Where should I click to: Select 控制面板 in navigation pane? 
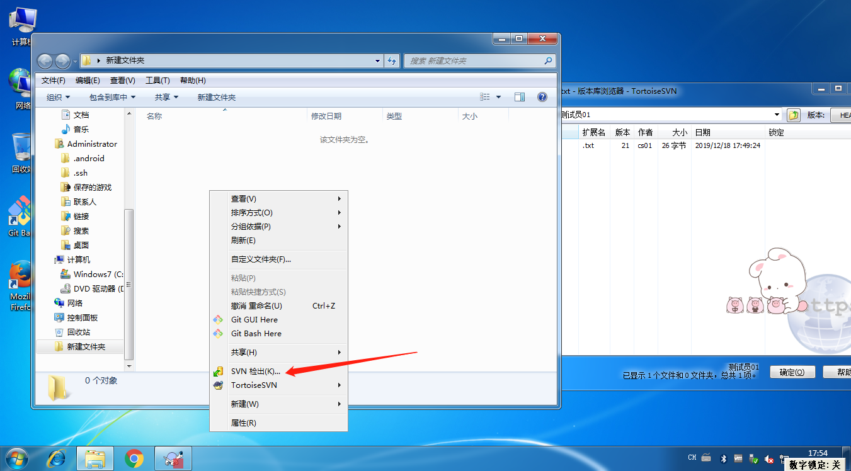[76, 318]
